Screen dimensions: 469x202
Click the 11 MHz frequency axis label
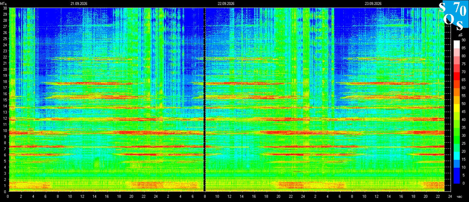point(5,124)
